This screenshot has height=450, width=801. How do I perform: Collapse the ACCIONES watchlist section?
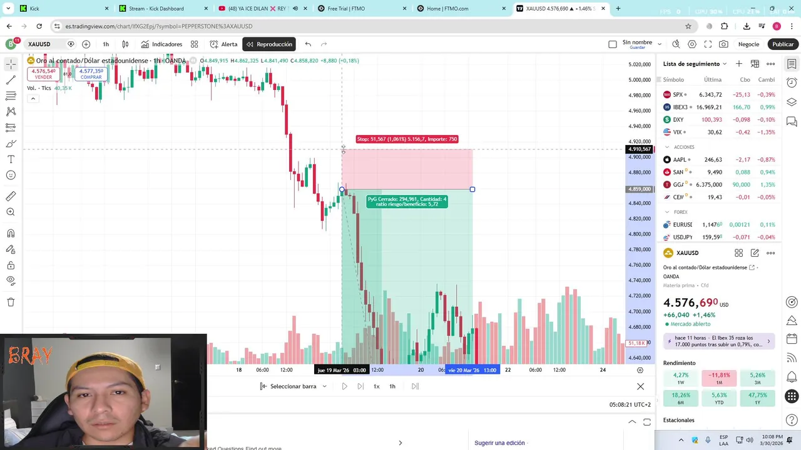click(x=667, y=147)
